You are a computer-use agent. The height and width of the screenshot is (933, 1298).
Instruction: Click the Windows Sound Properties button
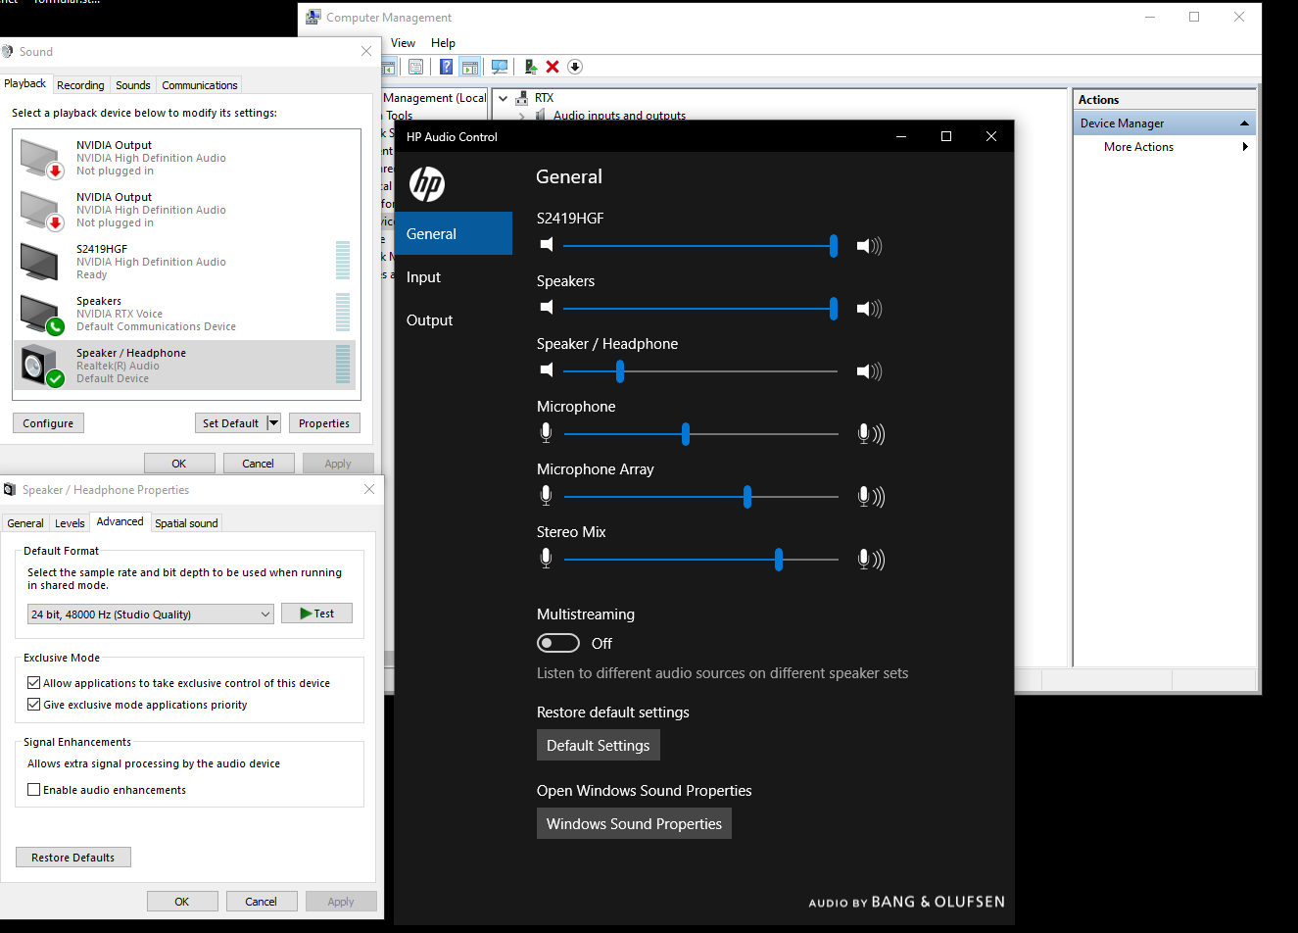pyautogui.click(x=634, y=824)
